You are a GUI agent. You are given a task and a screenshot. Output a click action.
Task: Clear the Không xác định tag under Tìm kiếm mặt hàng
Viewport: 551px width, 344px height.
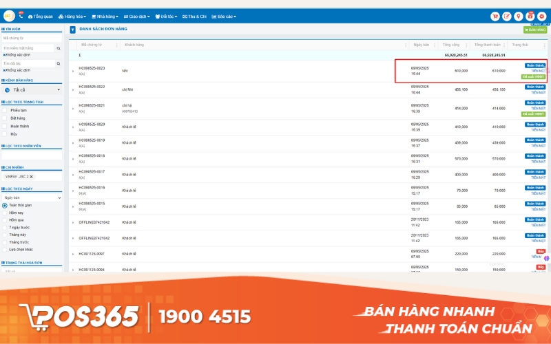coord(4,55)
